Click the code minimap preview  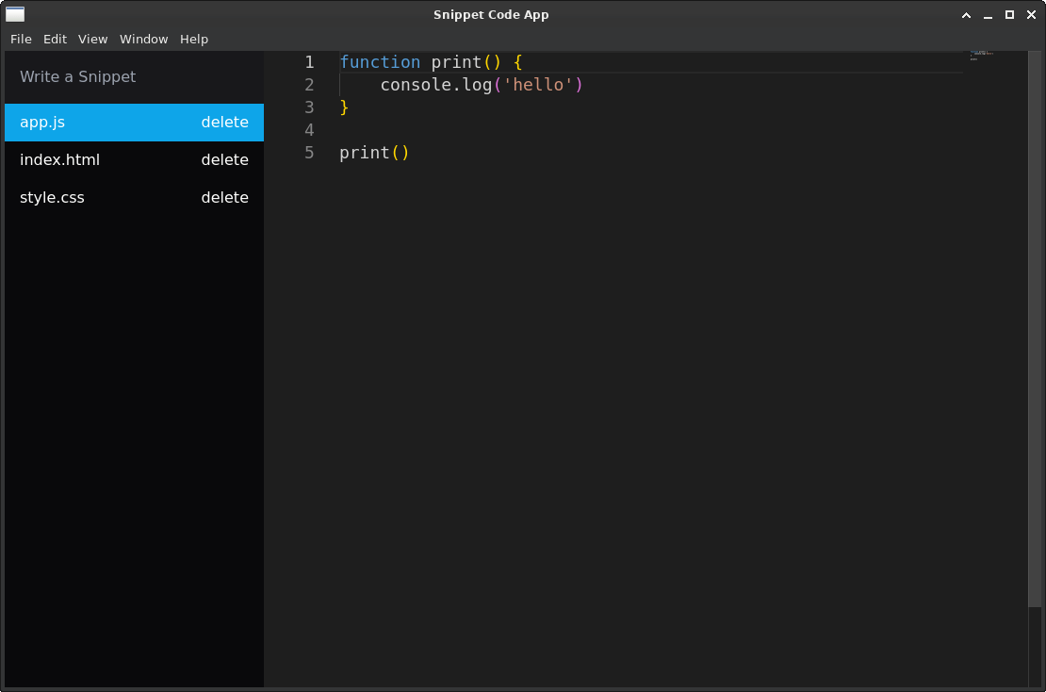[981, 56]
